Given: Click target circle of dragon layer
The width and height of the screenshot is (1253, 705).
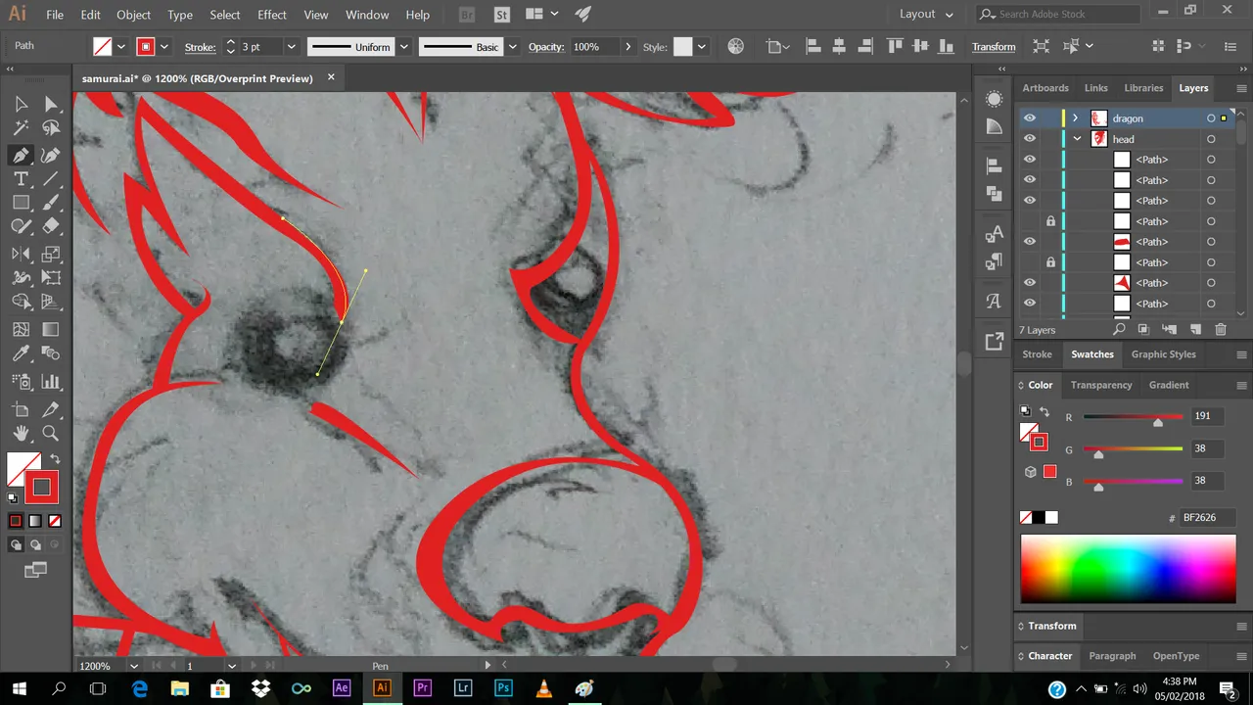Looking at the screenshot, I should tap(1211, 118).
